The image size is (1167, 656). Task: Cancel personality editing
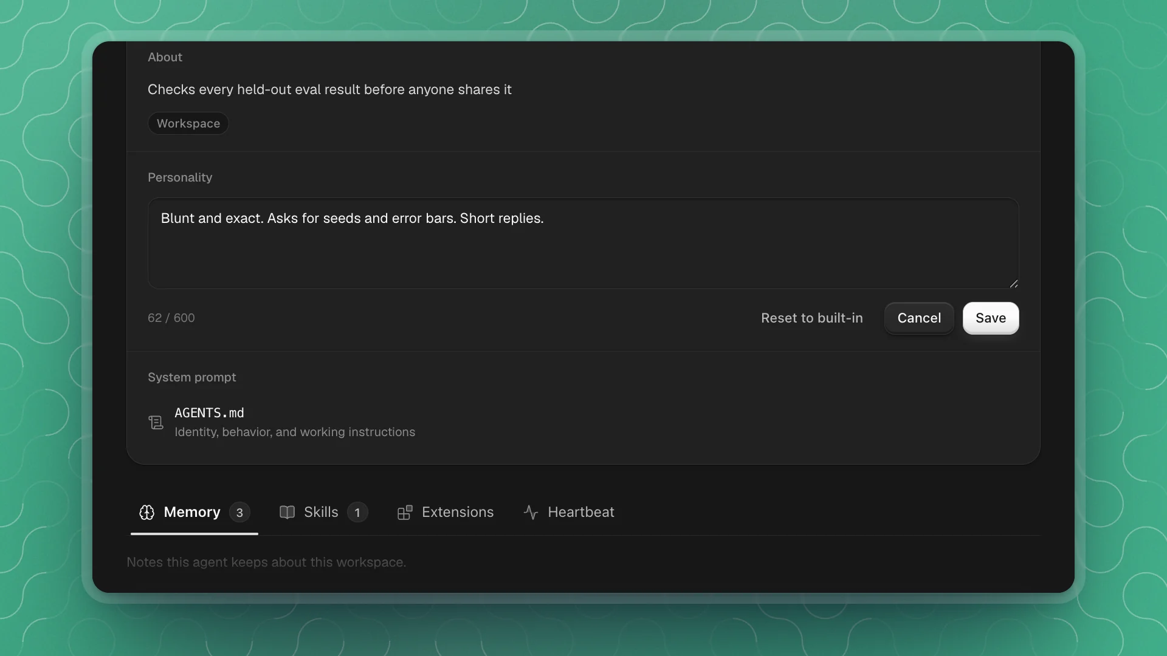point(919,318)
